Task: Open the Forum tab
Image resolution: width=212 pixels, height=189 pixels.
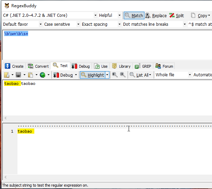Action: [164, 66]
